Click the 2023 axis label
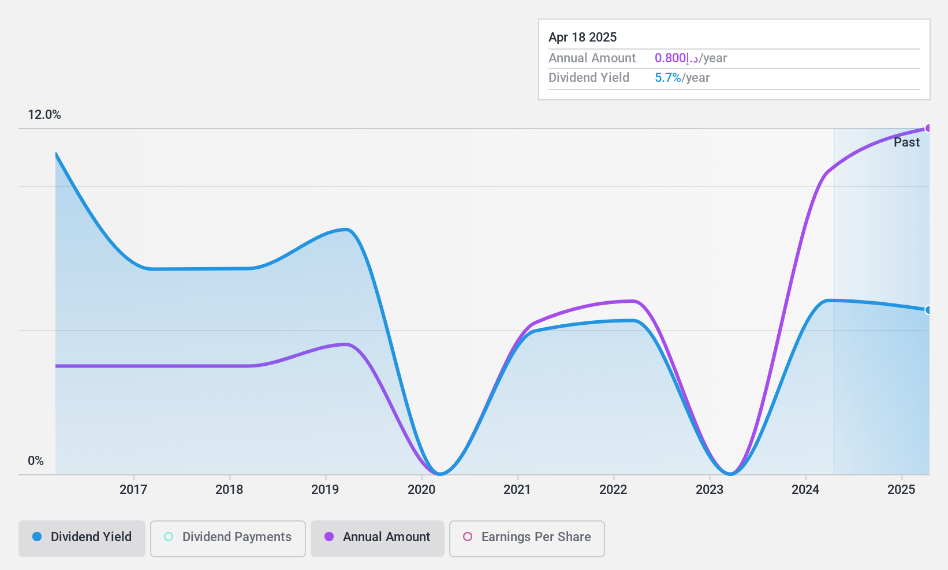This screenshot has width=948, height=570. tap(710, 490)
